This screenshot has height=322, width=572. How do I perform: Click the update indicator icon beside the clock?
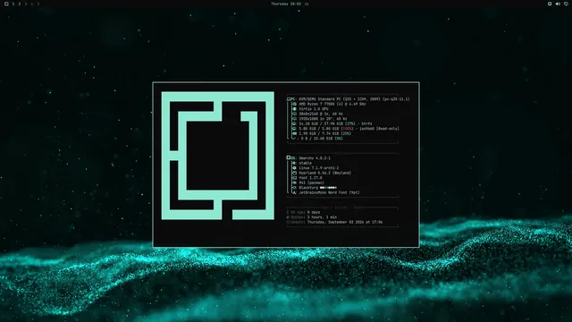[x=307, y=4]
